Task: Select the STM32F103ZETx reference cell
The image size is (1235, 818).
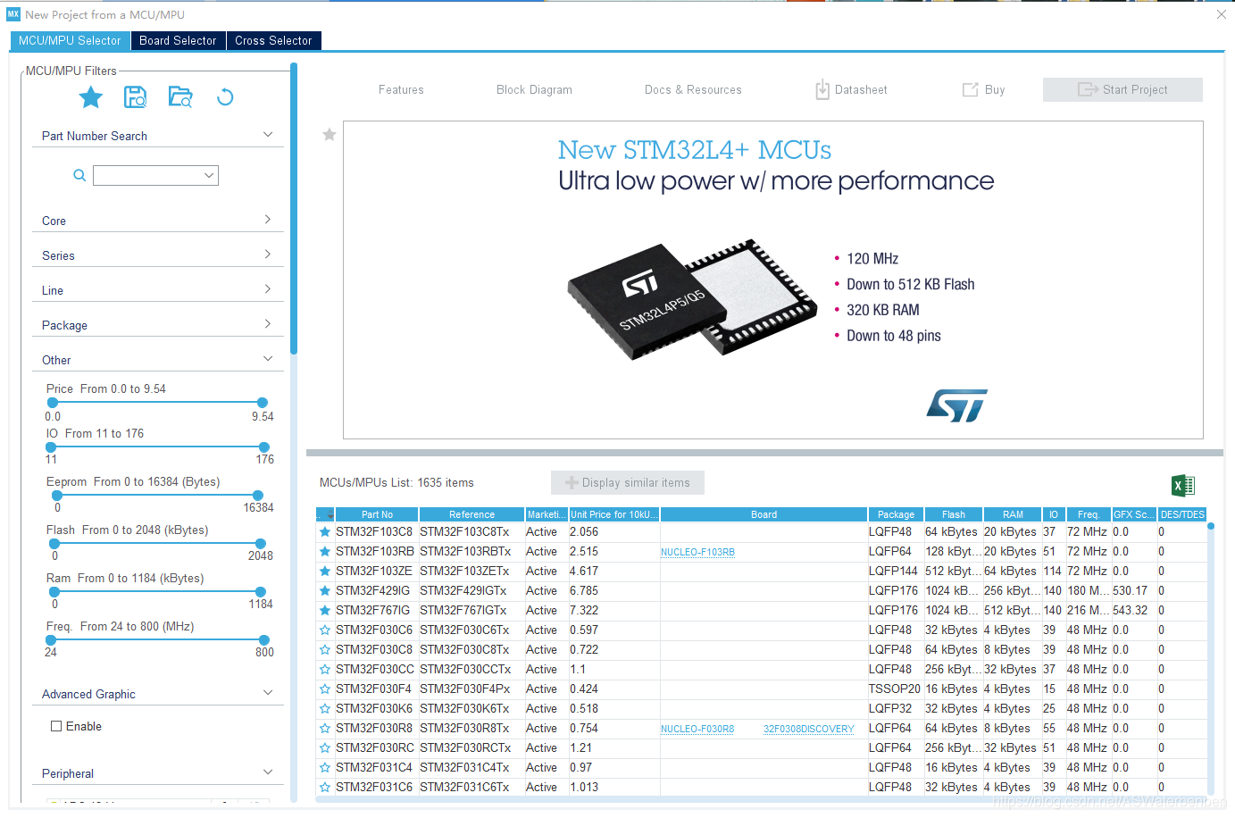Action: click(471, 572)
